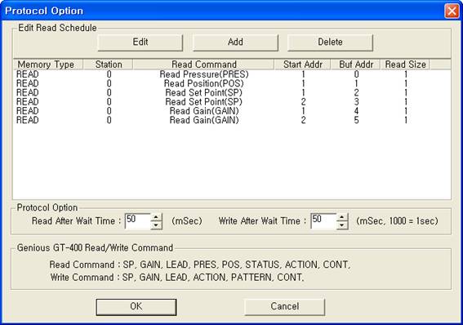Select Read Set Point(SP) row with buffer 2
This screenshot has height=325, width=463.
tap(232, 93)
